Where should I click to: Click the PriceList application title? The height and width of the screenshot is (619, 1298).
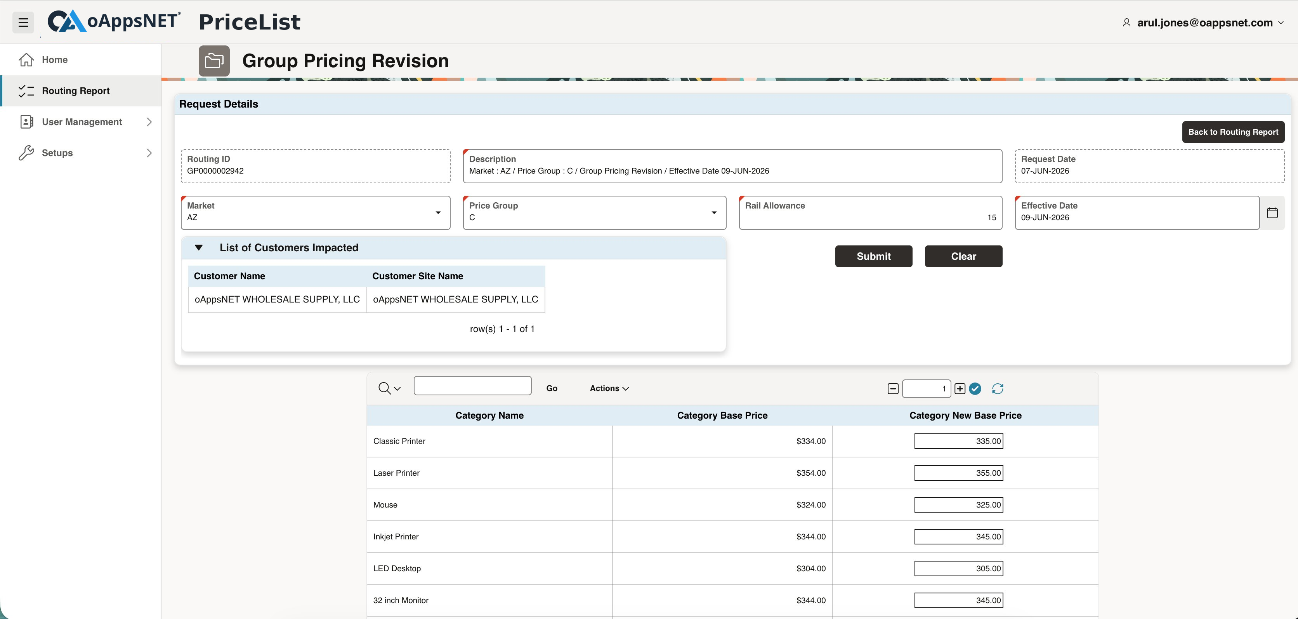tap(250, 22)
